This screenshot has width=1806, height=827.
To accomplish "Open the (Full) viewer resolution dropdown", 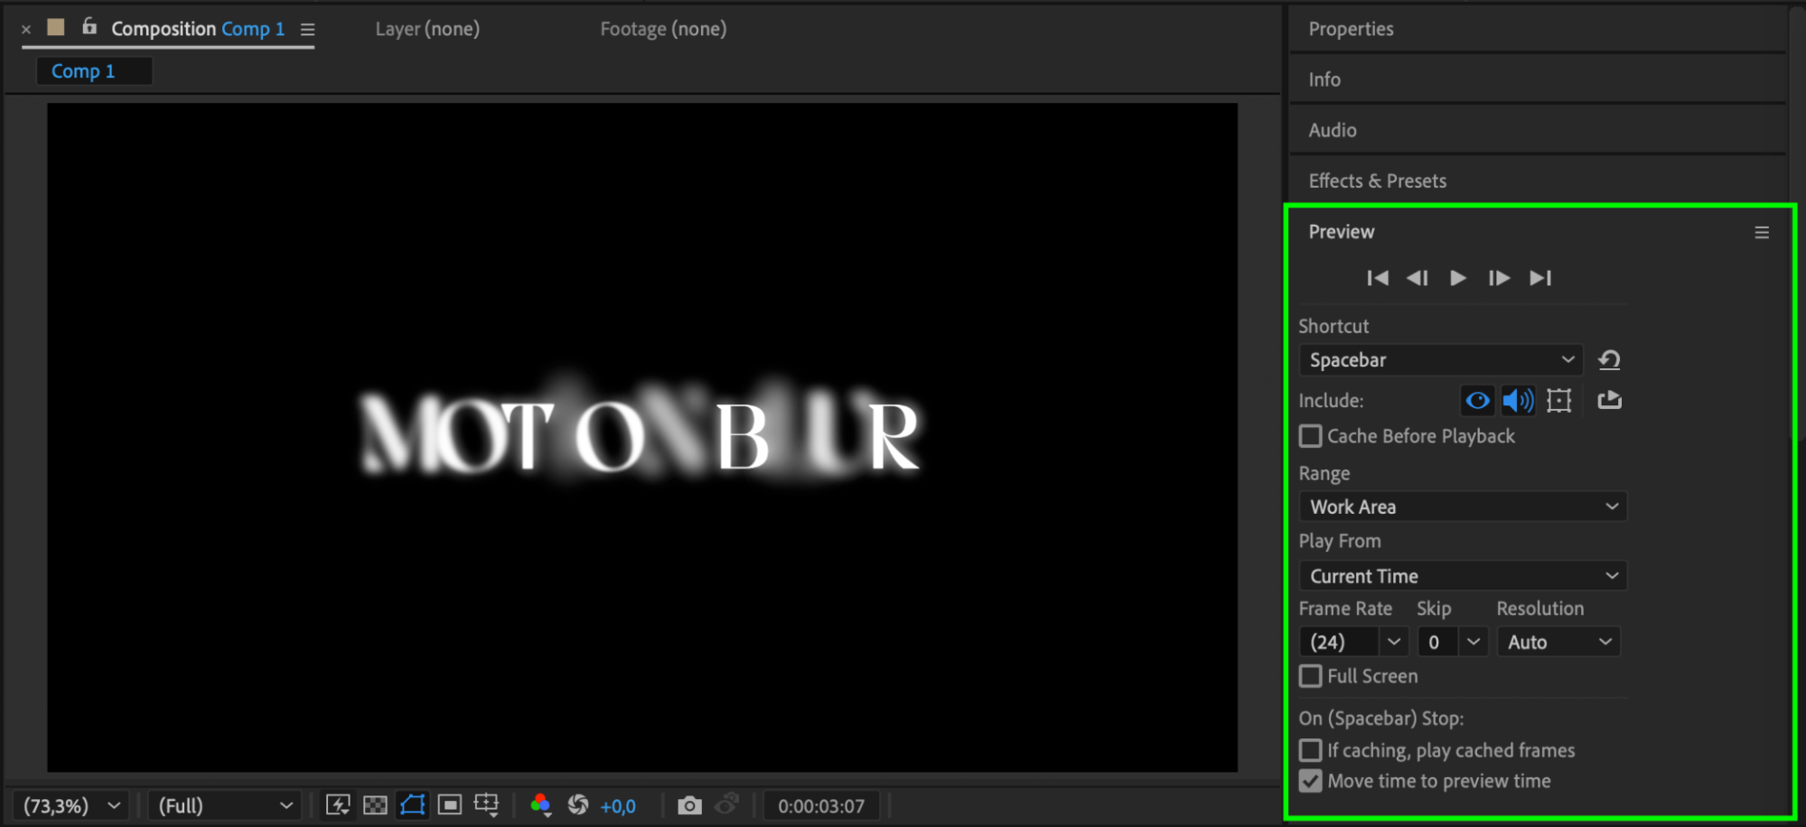I will 225,805.
